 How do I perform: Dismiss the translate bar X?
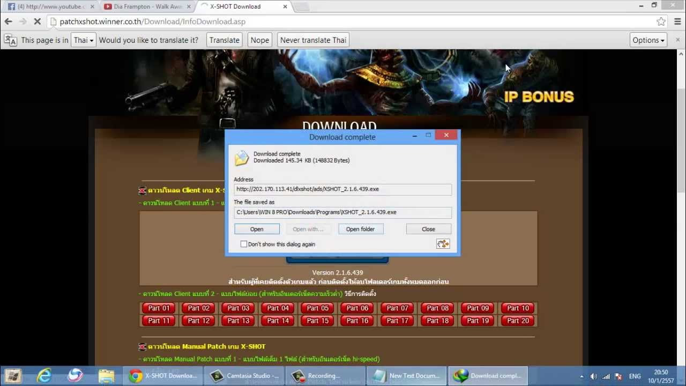(677, 40)
